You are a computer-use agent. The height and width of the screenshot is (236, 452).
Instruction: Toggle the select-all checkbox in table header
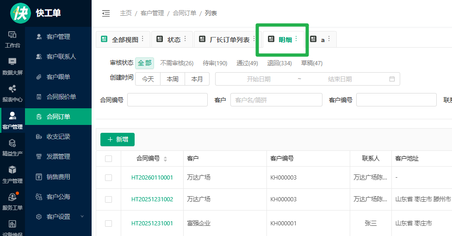tap(109, 159)
